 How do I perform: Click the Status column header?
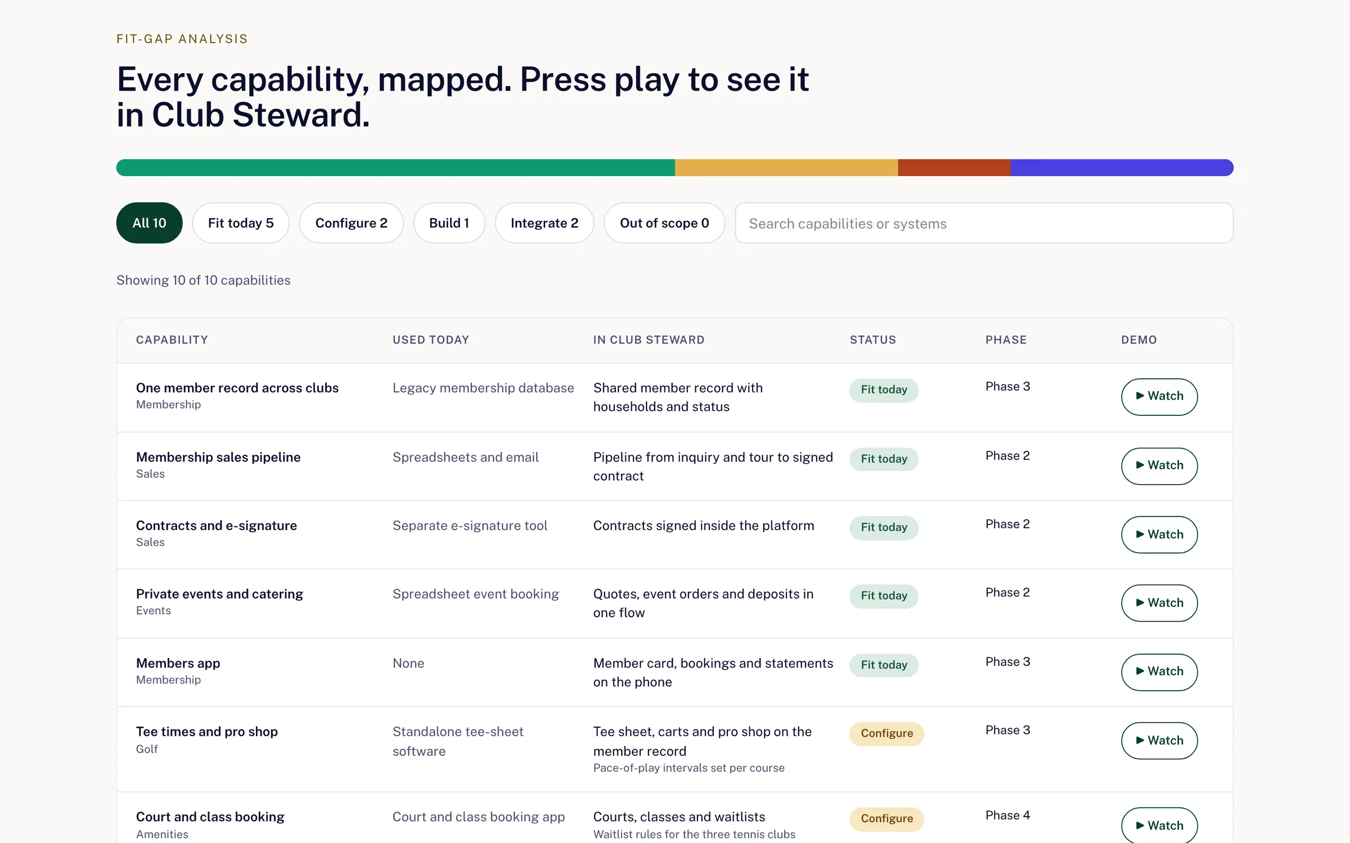pyautogui.click(x=873, y=340)
